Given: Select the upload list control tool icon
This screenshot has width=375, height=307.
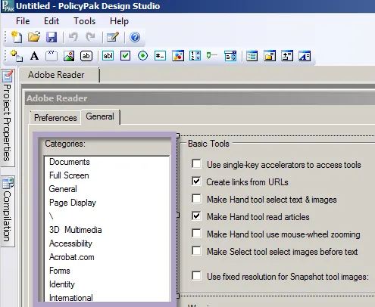Looking at the screenshot, I should [x=287, y=56].
